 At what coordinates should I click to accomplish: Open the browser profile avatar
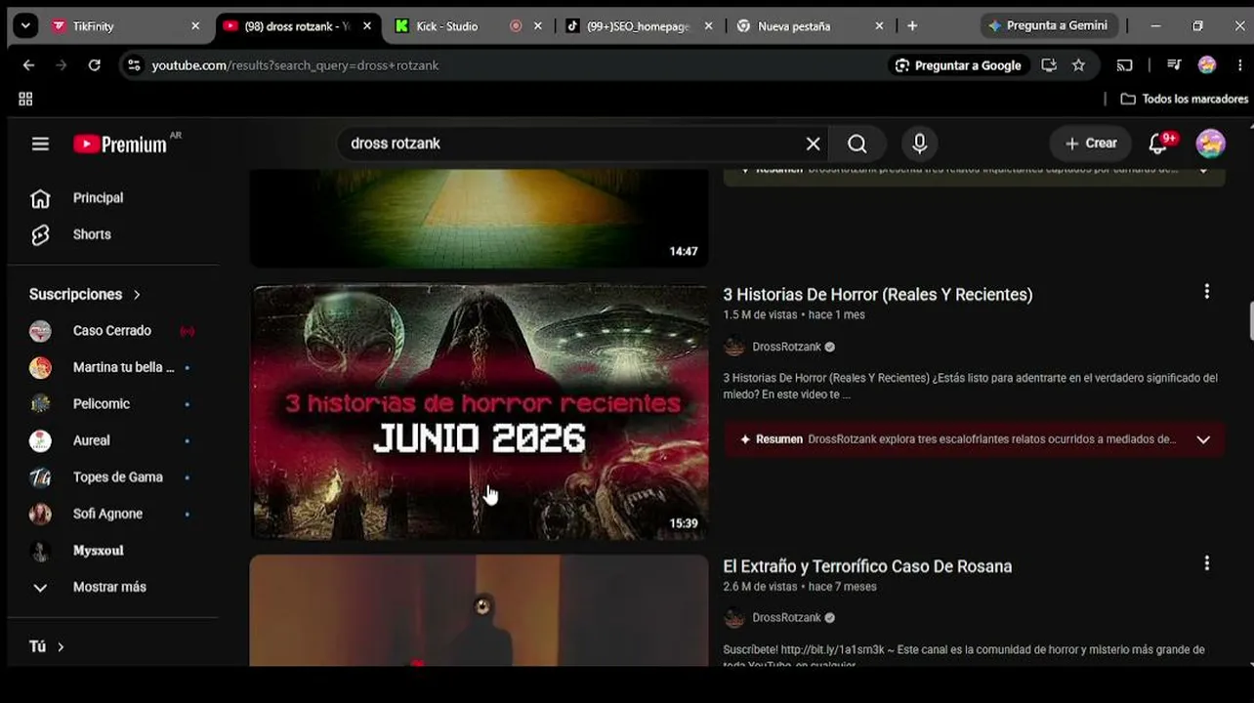(1207, 65)
